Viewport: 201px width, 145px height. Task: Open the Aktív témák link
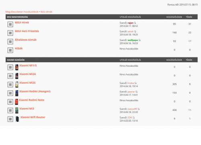click(x=46, y=12)
